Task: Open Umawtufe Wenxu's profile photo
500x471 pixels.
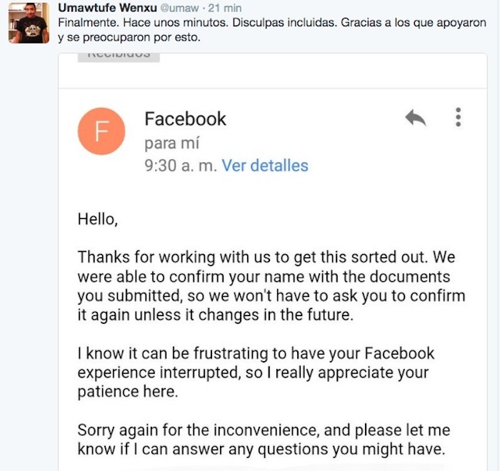Action: 29,23
